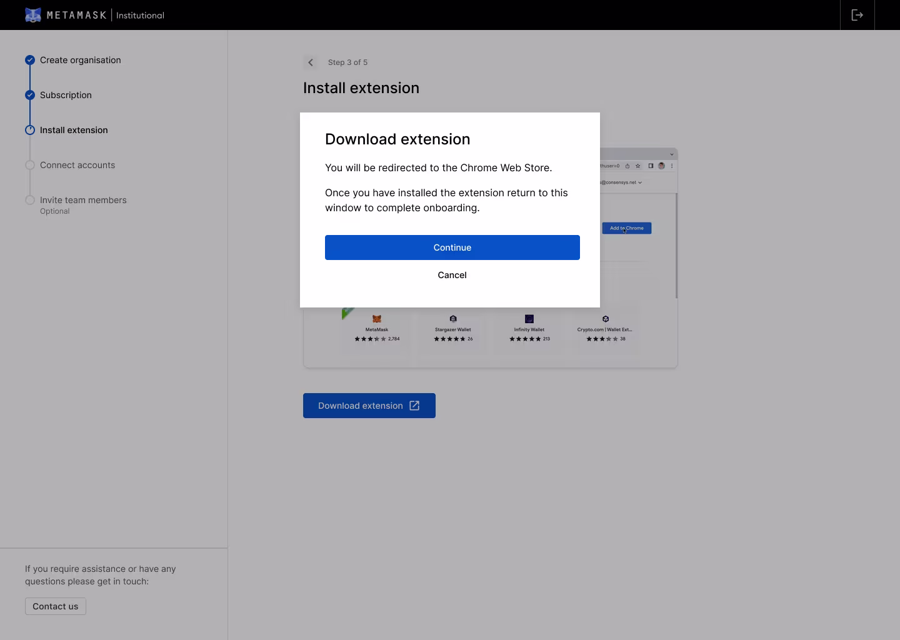900x640 pixels.
Task: Click the Install extension page heading
Action: 361,88
